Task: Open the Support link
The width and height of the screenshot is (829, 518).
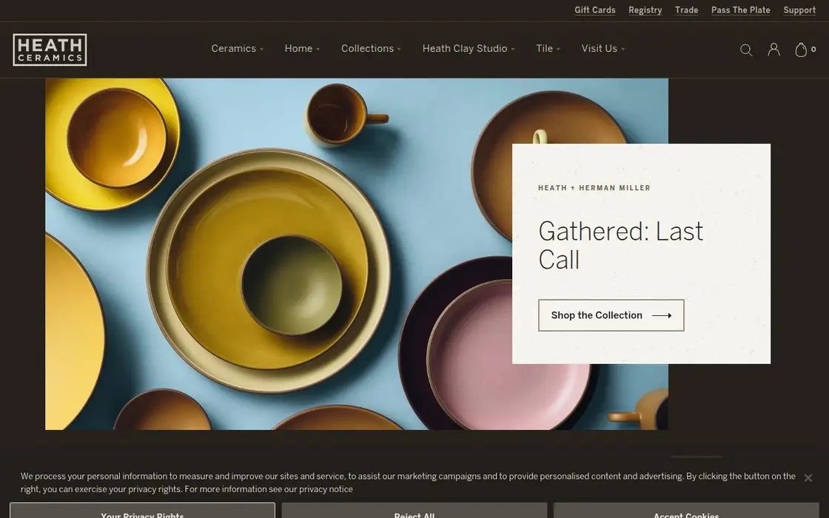Action: click(x=799, y=10)
